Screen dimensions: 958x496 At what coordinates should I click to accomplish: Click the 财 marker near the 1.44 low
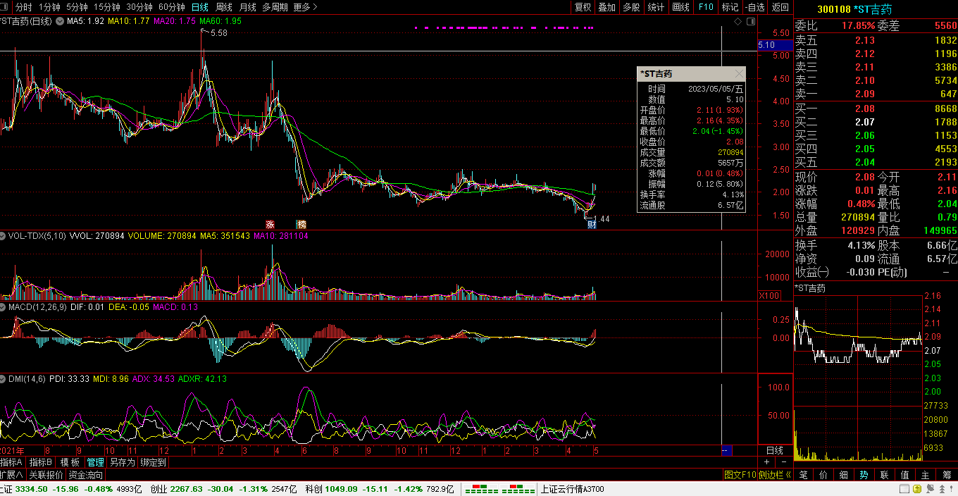(592, 224)
